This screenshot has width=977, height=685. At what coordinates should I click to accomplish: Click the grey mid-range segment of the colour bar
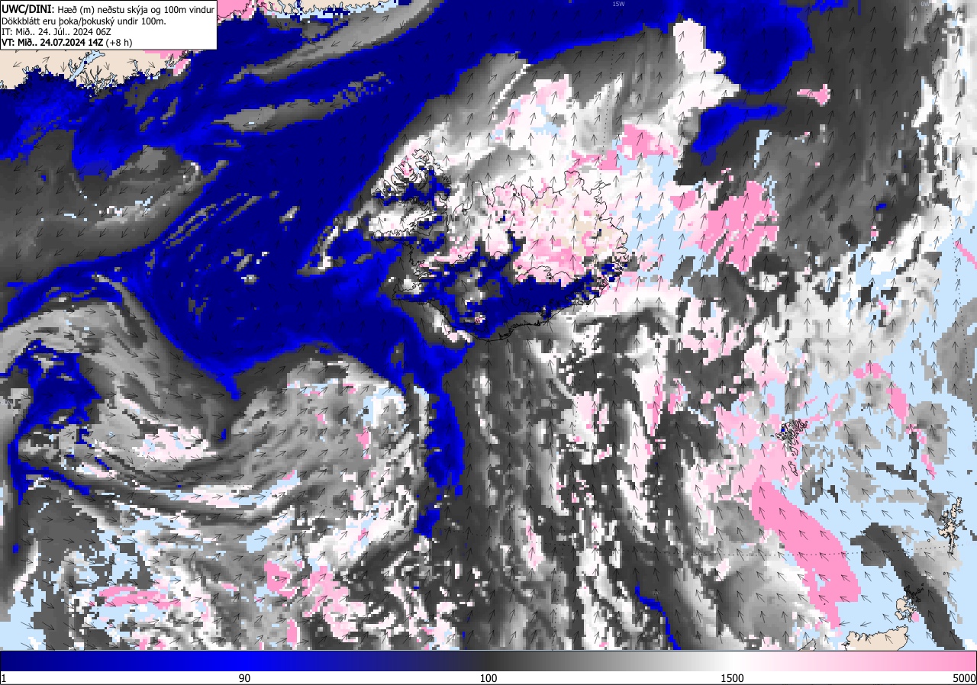[611, 661]
